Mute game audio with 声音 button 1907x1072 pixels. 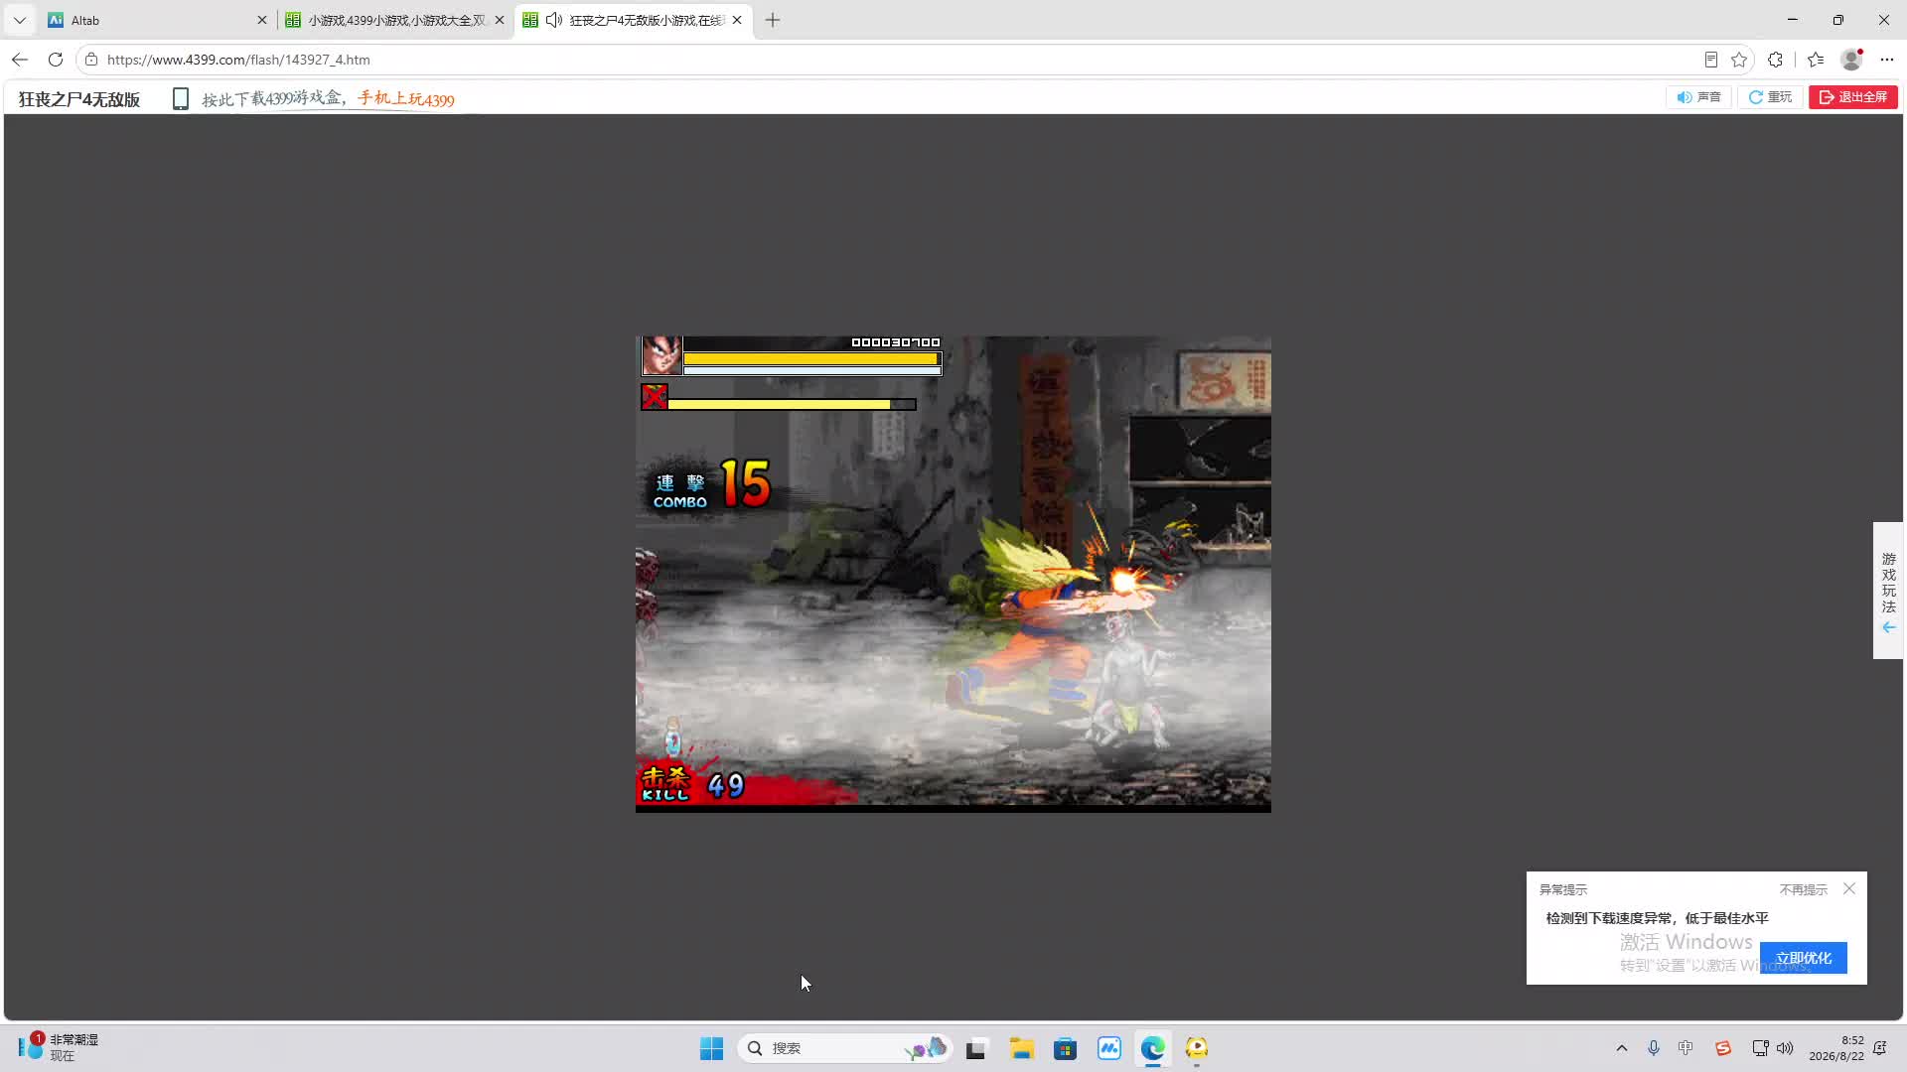pos(1698,97)
